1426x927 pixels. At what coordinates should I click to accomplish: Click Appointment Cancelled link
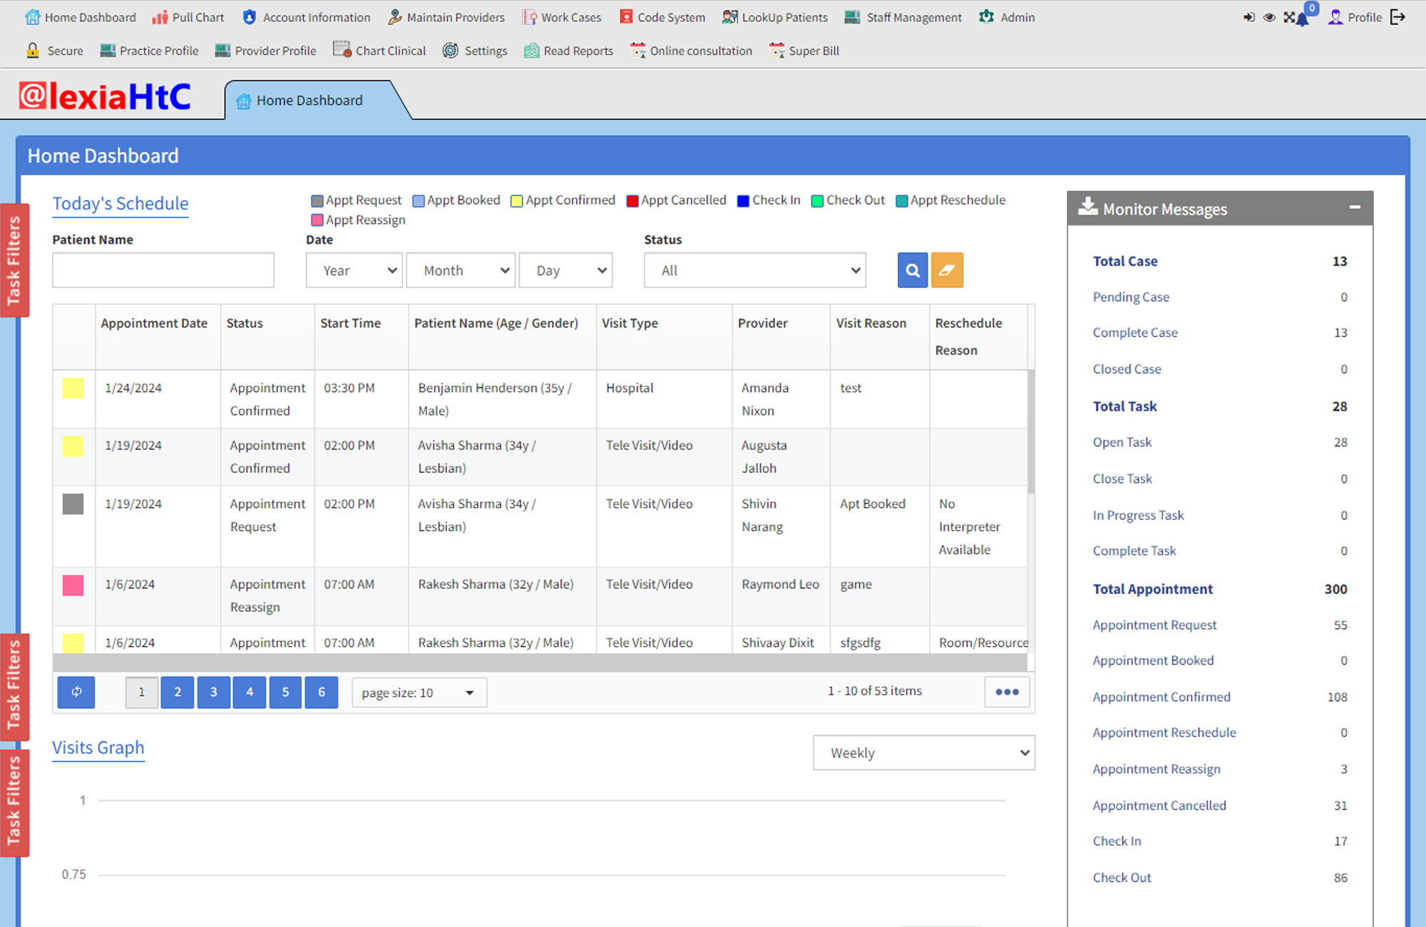(1159, 805)
